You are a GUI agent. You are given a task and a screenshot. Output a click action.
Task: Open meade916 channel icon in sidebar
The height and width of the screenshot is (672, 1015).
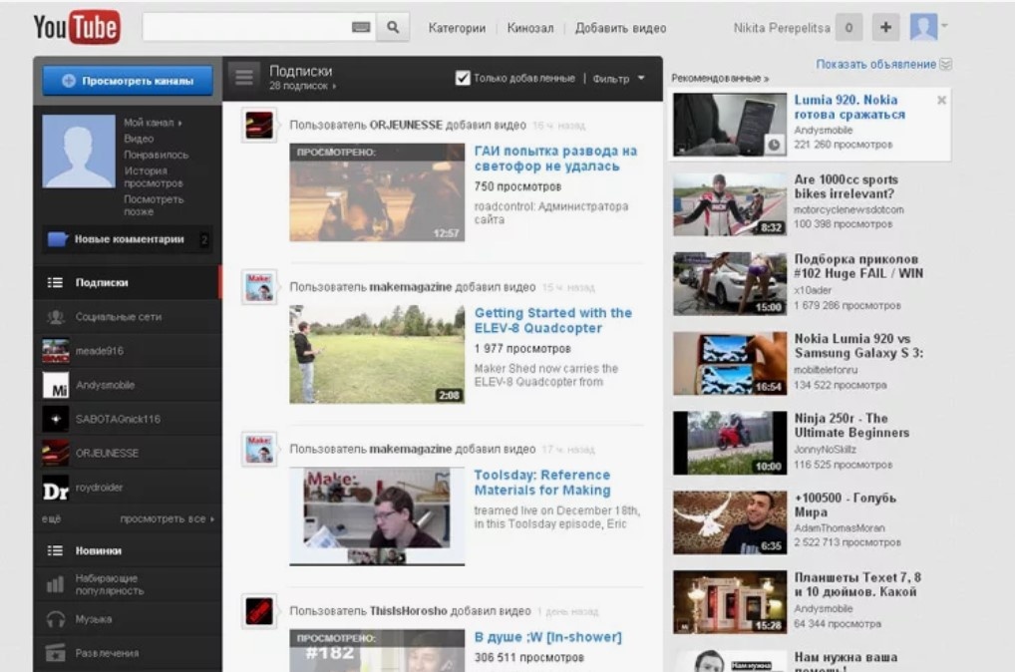coord(56,351)
